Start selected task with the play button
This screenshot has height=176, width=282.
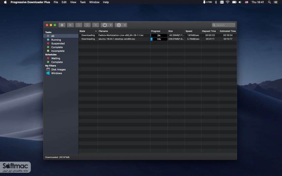(70, 25)
